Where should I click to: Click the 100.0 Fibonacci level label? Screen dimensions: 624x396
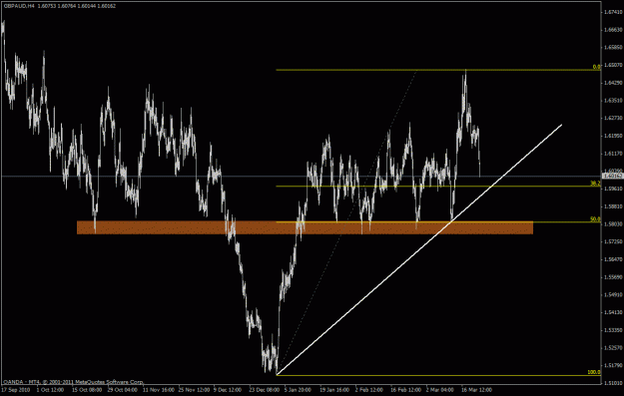[594, 372]
